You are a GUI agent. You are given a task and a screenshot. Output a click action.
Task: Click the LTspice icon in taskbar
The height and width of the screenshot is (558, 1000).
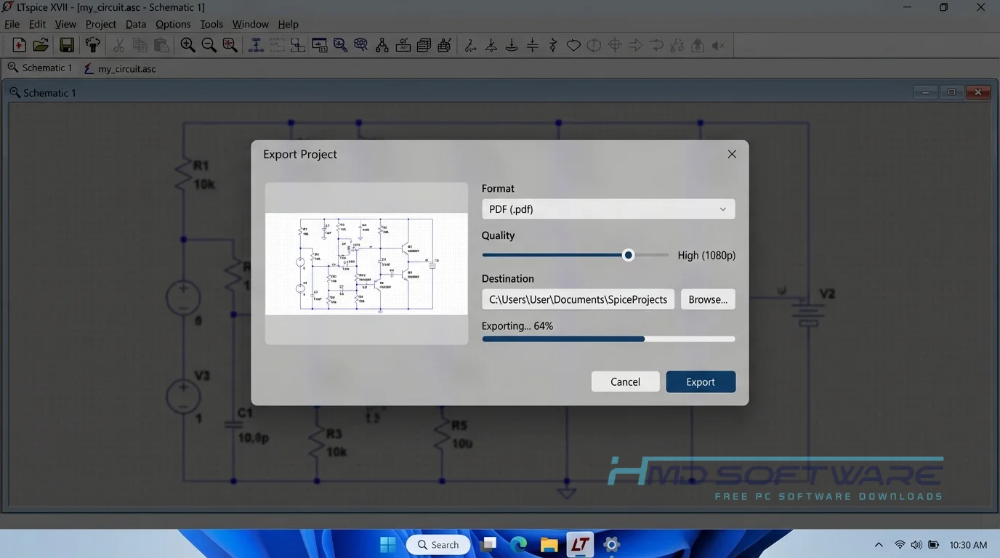pyautogui.click(x=580, y=544)
